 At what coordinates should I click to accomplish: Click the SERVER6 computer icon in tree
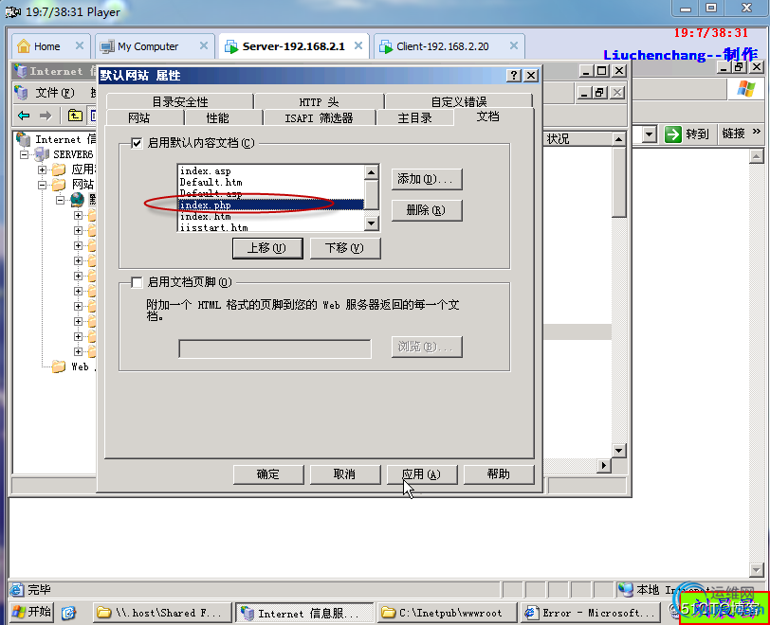click(x=42, y=154)
